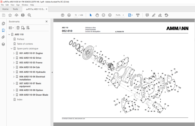Screen dimensions: 195x126
Task: Open the find text magnifier
Action: point(29,15)
